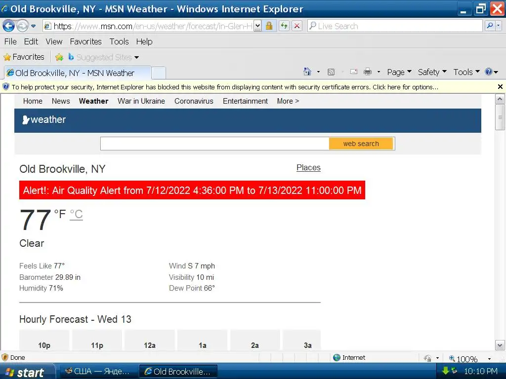Viewport: 506px width, 379px height.
Task: Click the scrollbar down arrow
Action: (x=500, y=345)
